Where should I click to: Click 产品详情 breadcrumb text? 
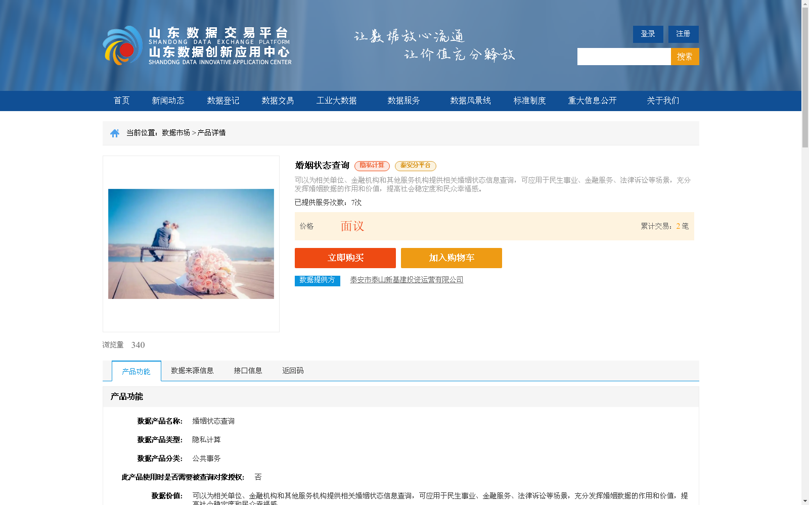[211, 133]
